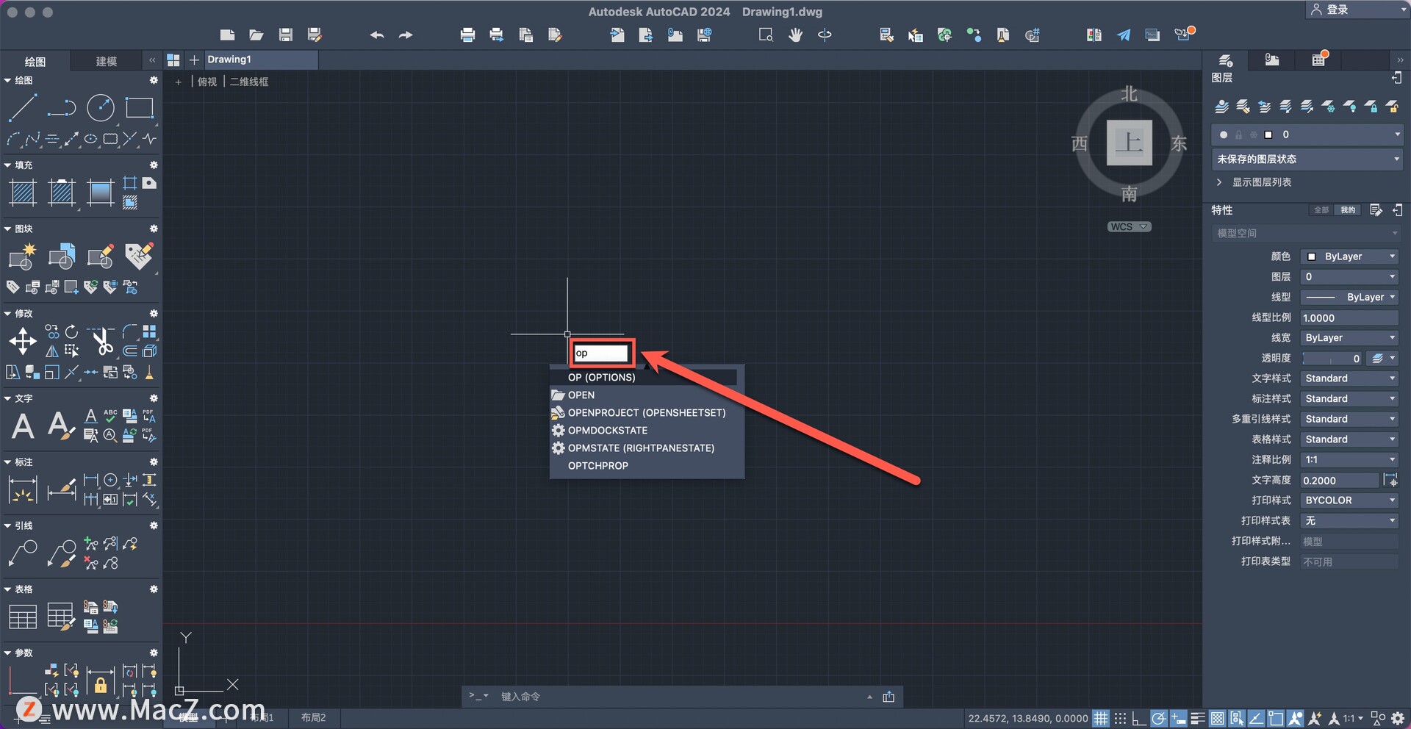Click the Undo arrow in toolbar

377,35
